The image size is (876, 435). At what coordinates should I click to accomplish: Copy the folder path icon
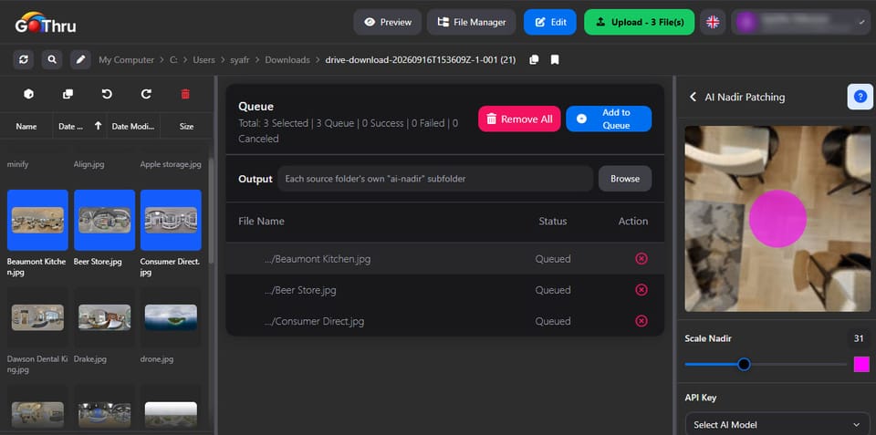click(534, 60)
